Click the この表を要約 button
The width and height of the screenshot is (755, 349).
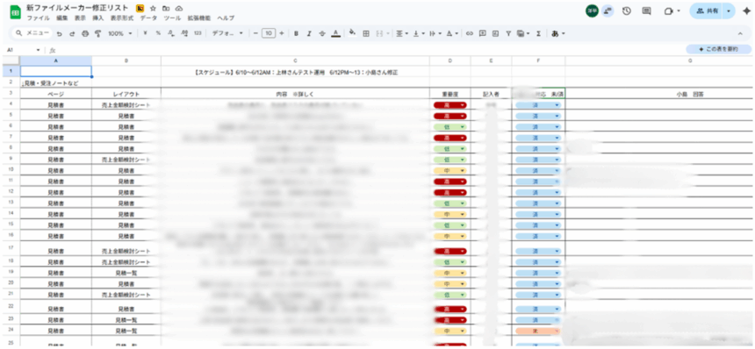pyautogui.click(x=718, y=49)
